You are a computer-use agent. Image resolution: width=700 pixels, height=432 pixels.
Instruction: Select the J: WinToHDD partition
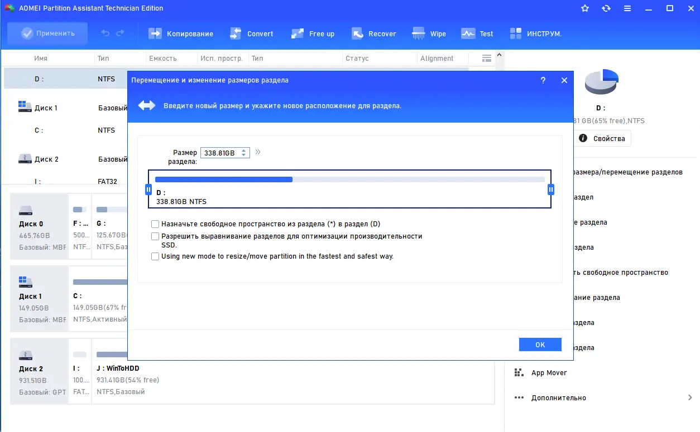coord(294,371)
